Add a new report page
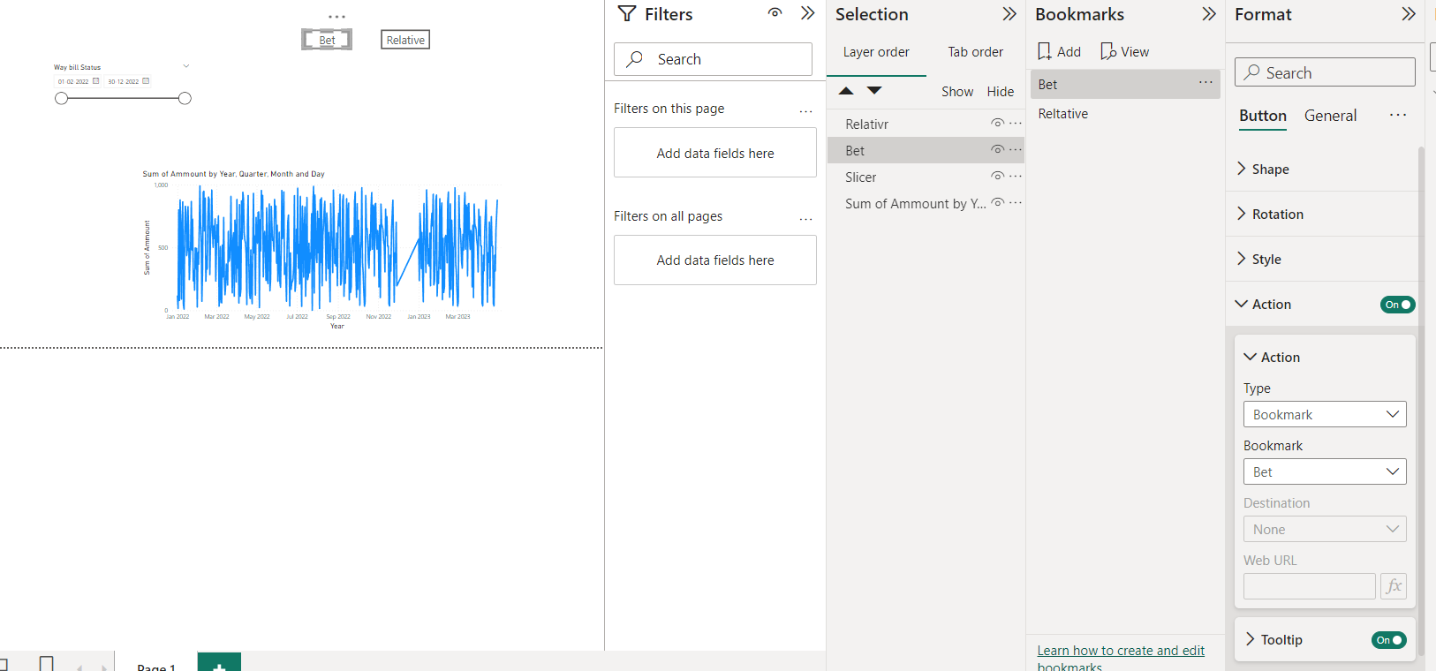 (x=219, y=662)
